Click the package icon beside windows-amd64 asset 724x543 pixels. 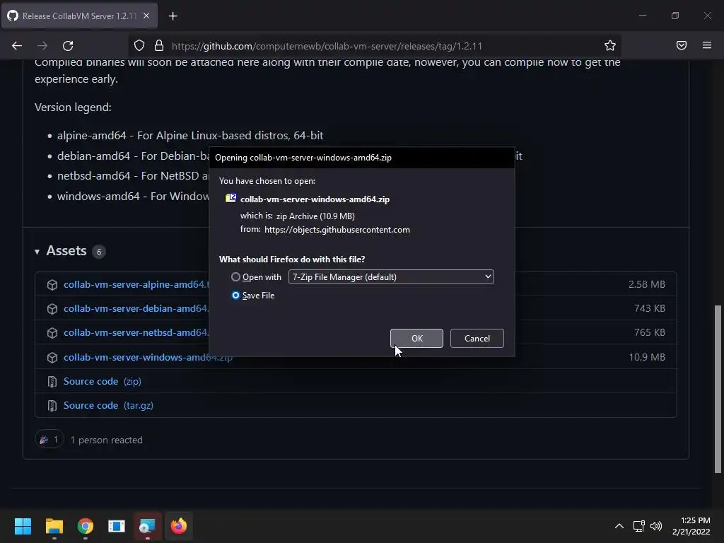tap(52, 357)
